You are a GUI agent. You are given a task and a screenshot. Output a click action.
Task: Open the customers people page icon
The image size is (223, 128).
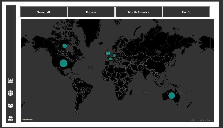coord(11,118)
